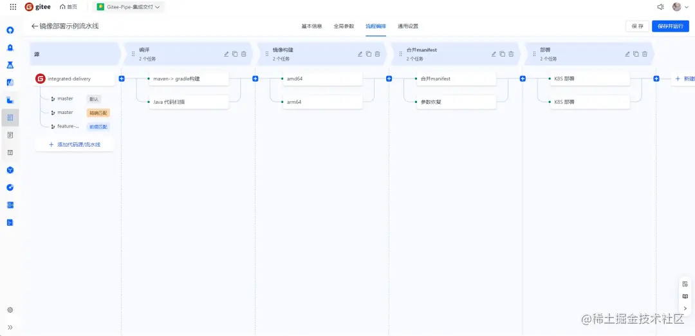Image resolution: width=695 pixels, height=336 pixels.
Task: Open the rocket icon in left sidebar
Action: (10, 48)
